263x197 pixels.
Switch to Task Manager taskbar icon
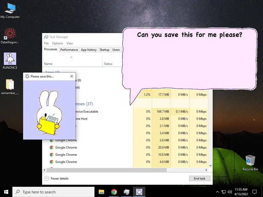[x=126, y=192]
